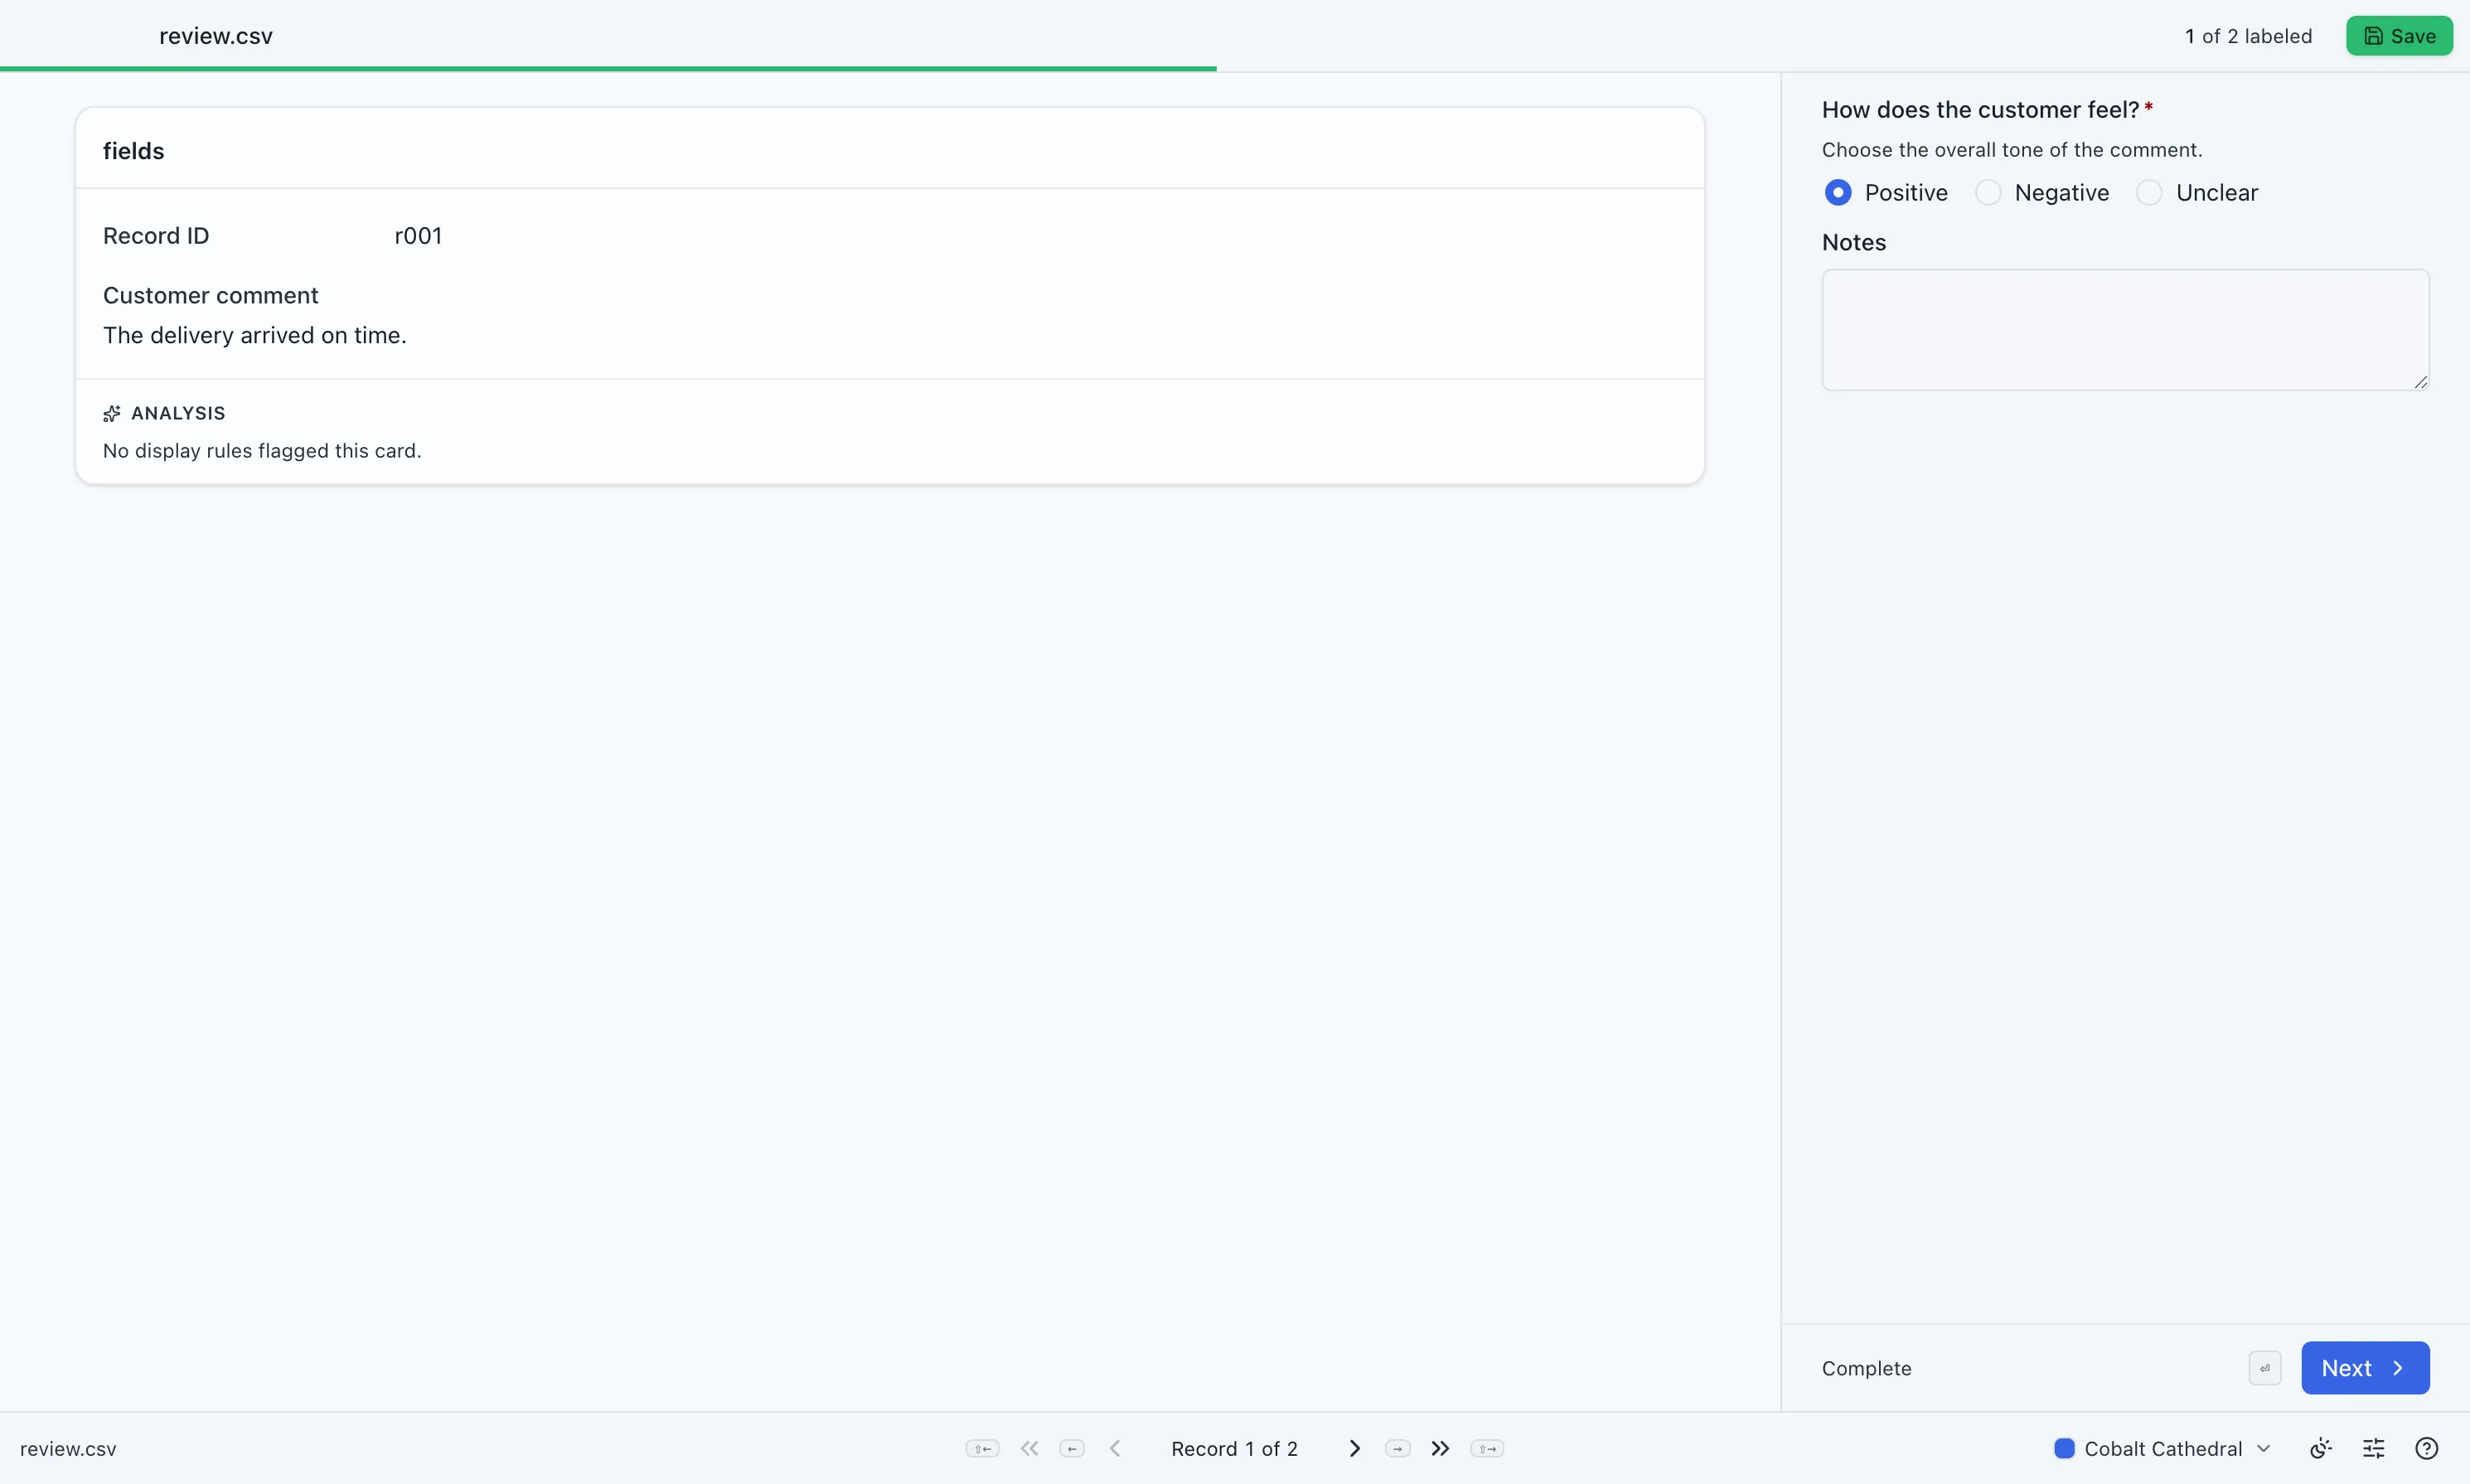Click the 'Record 1 of 2' indicator

click(1234, 1448)
